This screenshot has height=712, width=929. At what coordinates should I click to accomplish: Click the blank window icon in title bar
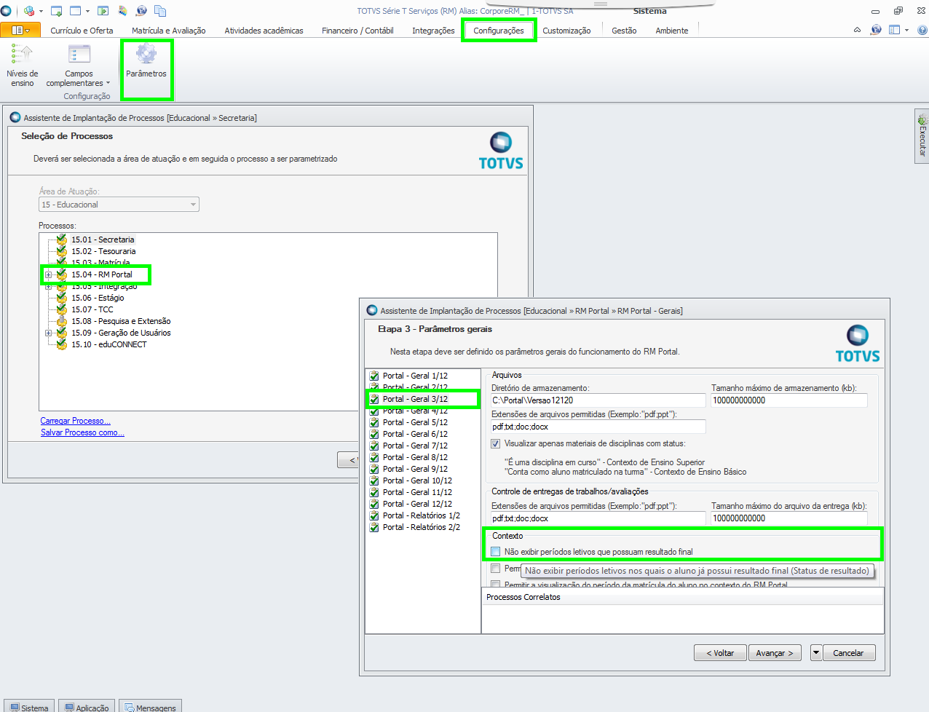tap(76, 11)
